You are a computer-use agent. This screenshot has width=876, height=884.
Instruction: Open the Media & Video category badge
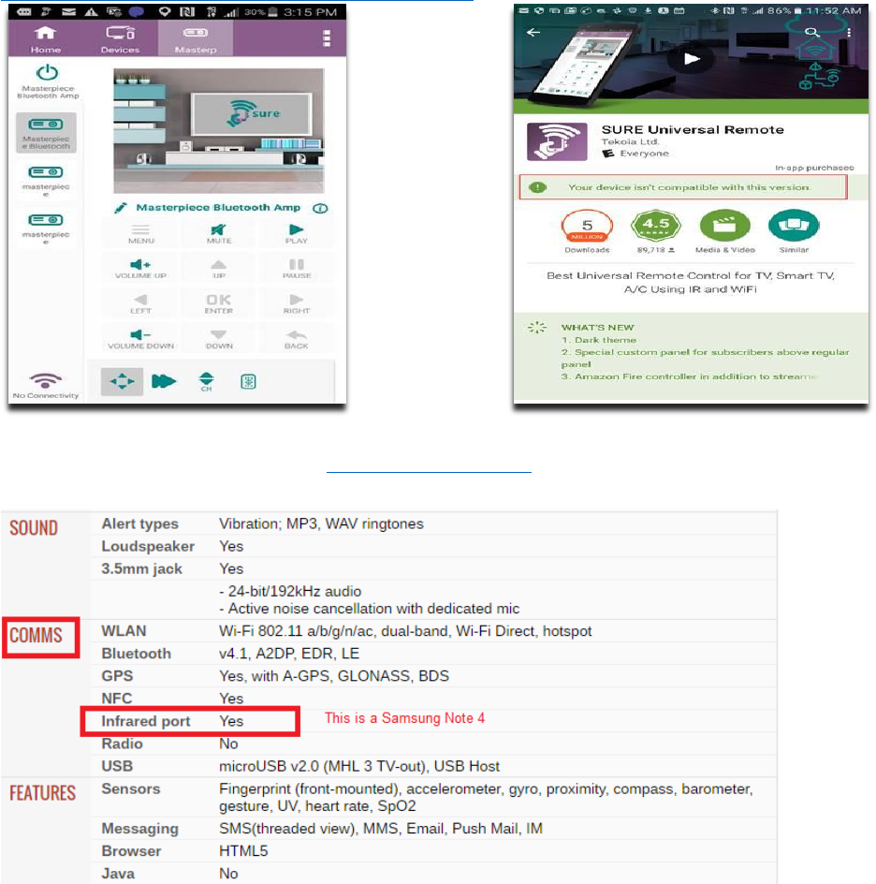[x=724, y=231]
